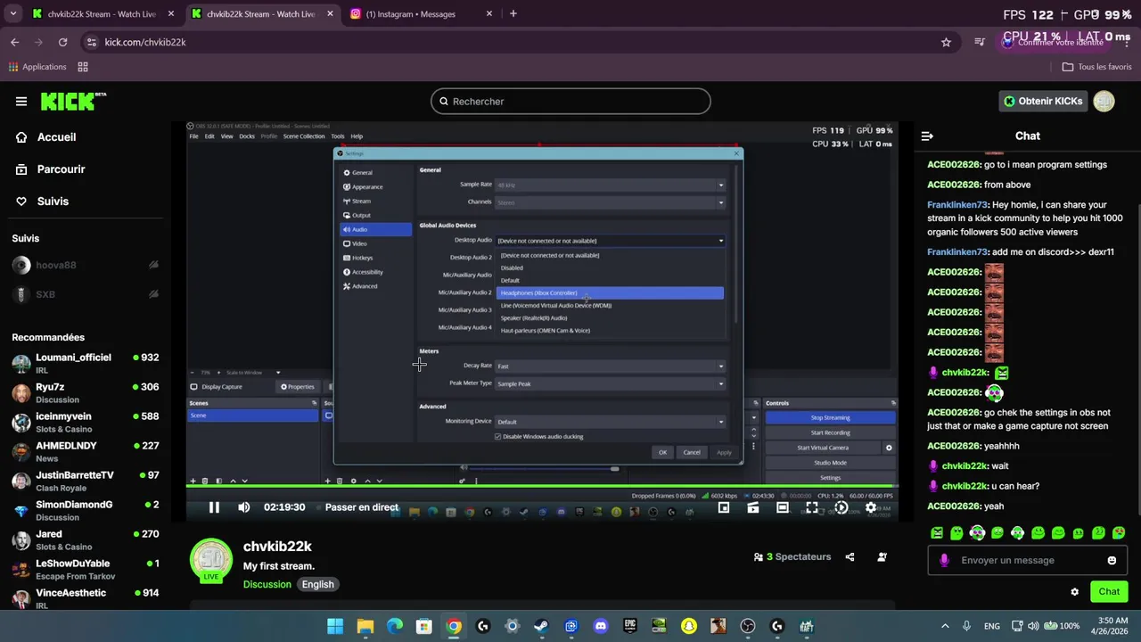
Task: Bookmark this page with the star icon
Action: [946, 42]
